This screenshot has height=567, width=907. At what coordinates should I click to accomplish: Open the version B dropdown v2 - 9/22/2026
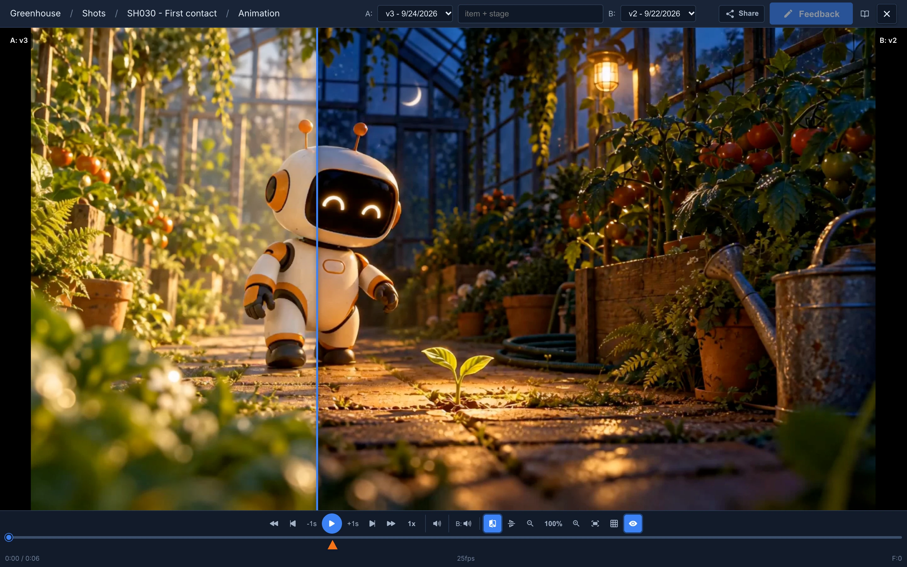(x=658, y=14)
